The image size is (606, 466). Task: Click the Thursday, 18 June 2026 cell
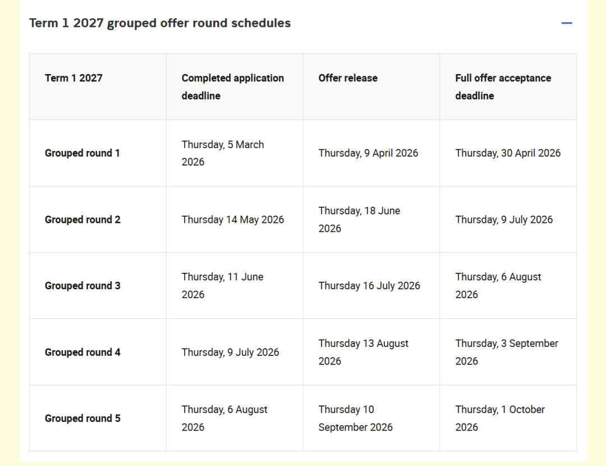pos(359,220)
